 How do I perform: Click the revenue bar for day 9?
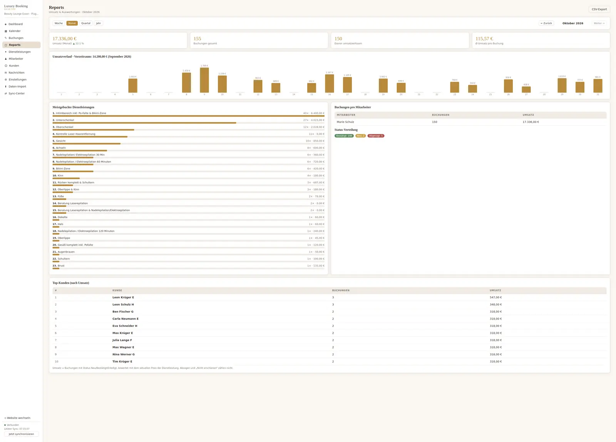tap(204, 80)
